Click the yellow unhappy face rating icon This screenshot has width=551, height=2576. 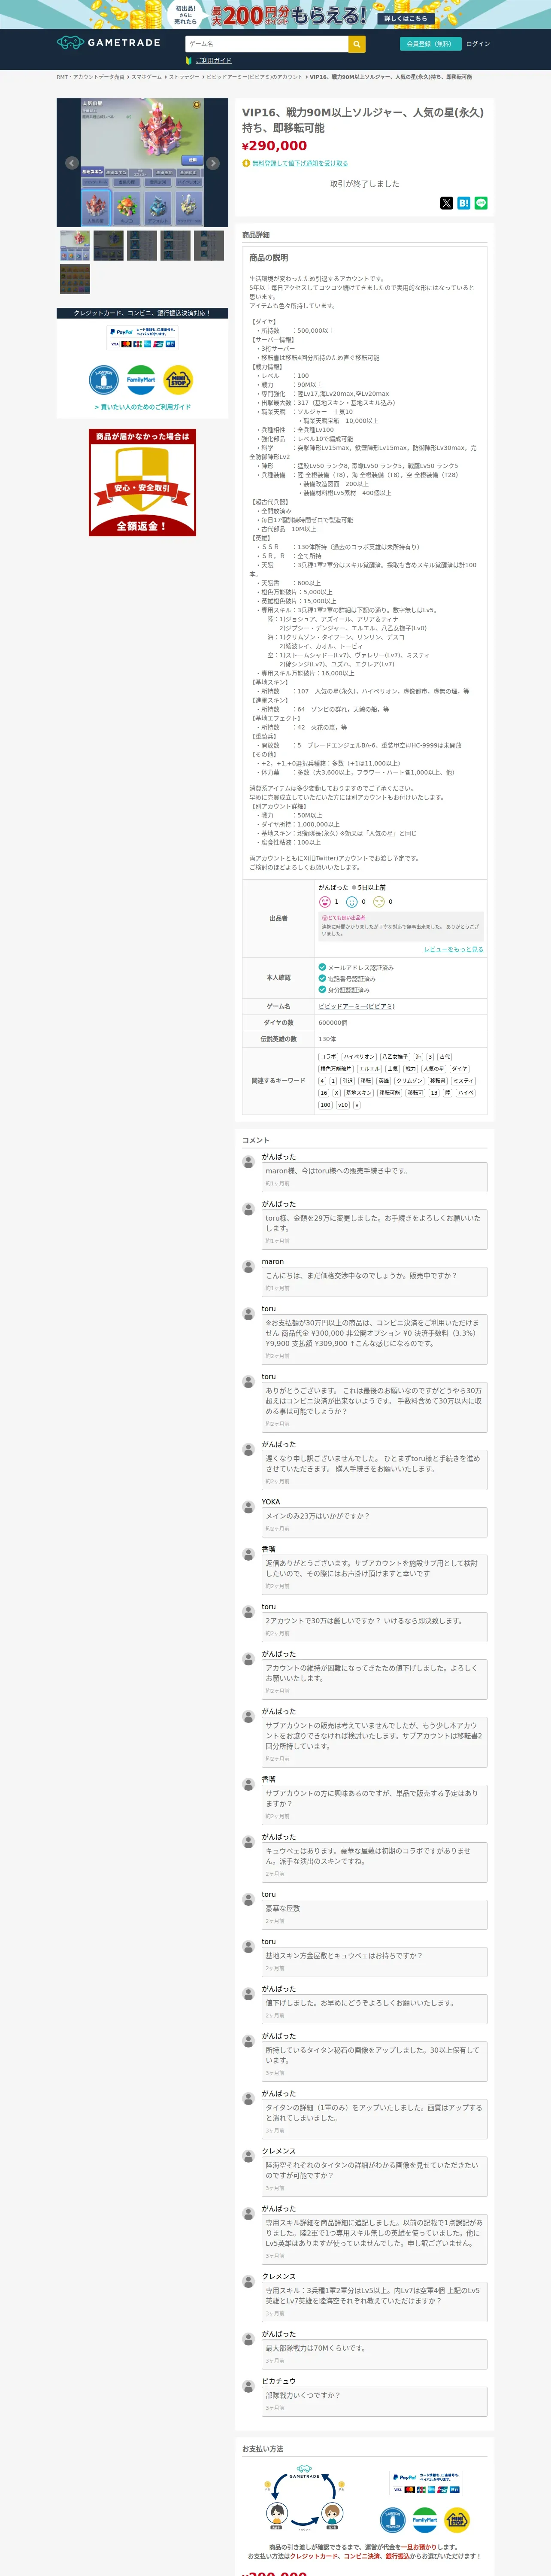click(x=379, y=901)
